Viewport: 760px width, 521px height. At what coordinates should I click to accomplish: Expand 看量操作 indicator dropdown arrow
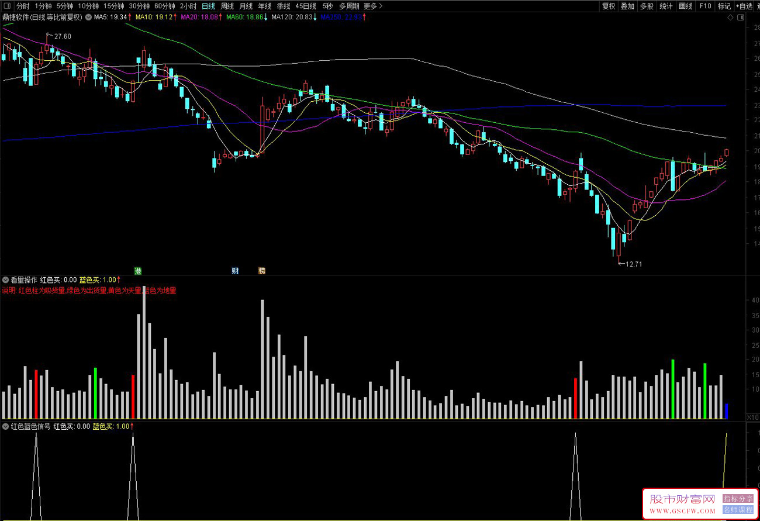[6, 280]
